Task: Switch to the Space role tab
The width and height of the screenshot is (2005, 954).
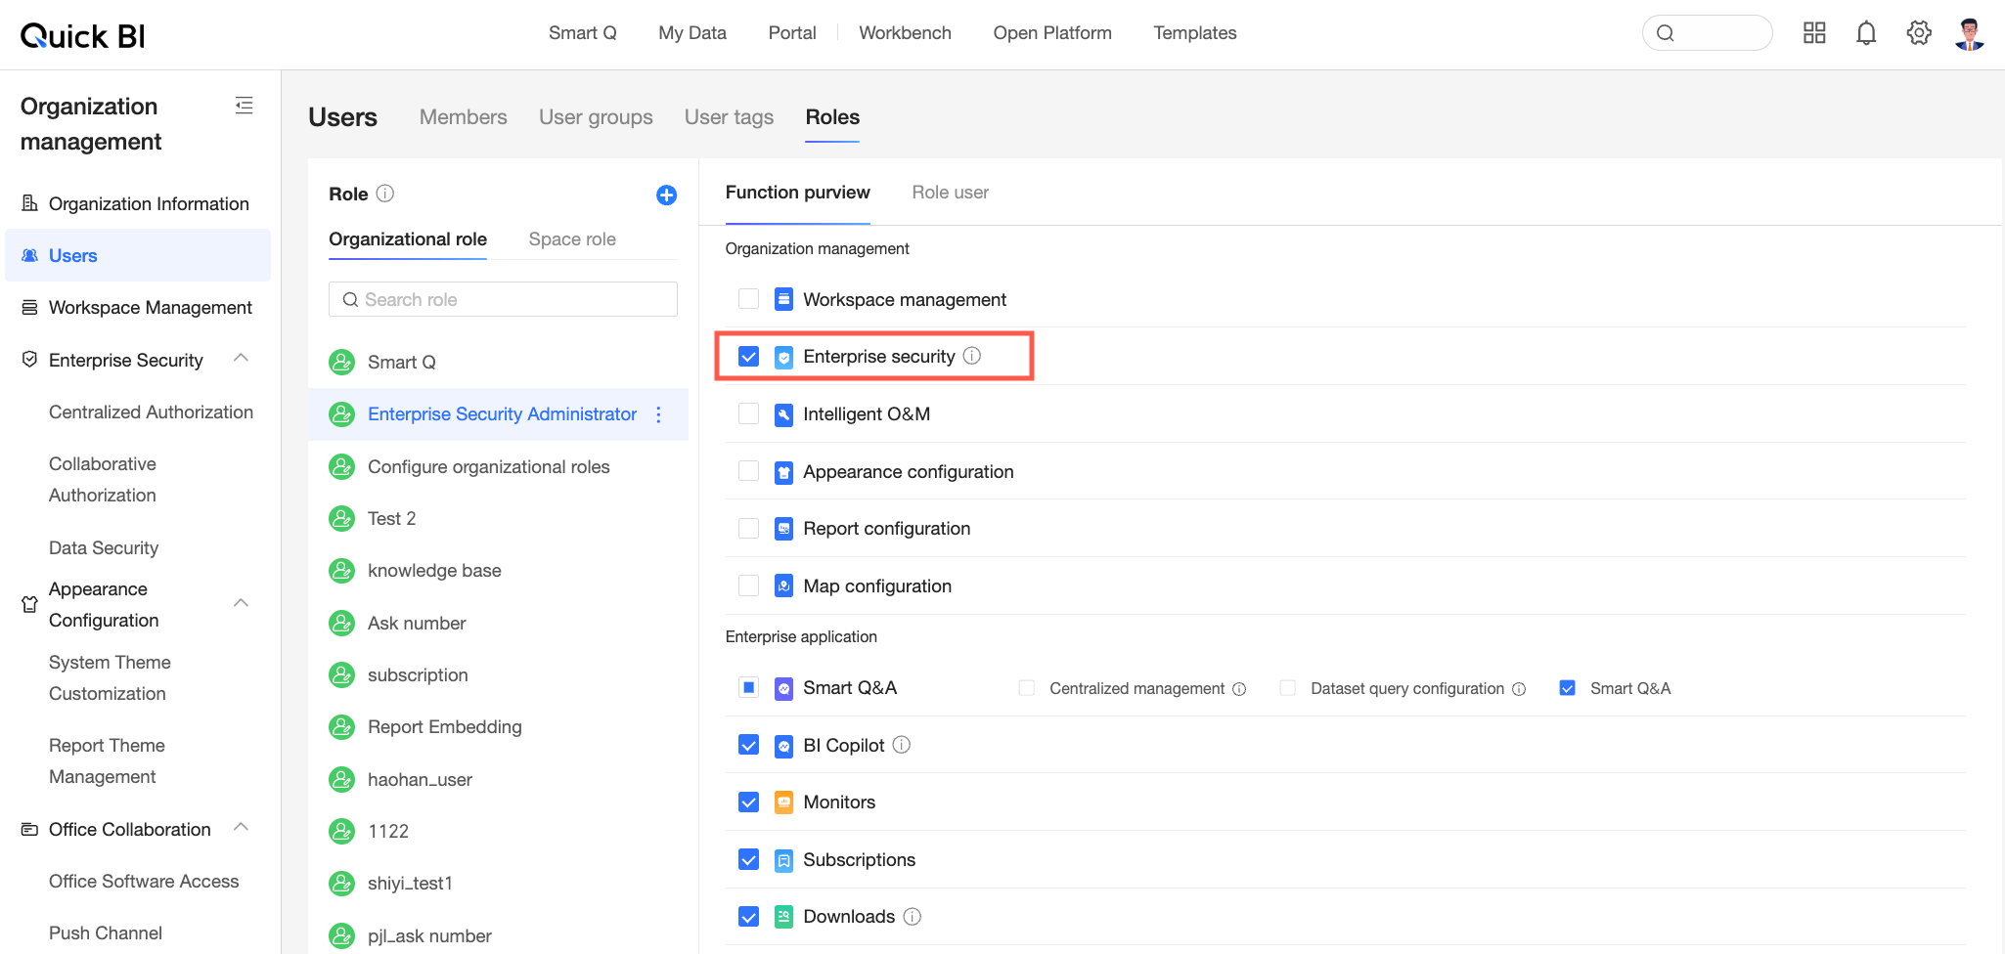Action: coord(572,239)
